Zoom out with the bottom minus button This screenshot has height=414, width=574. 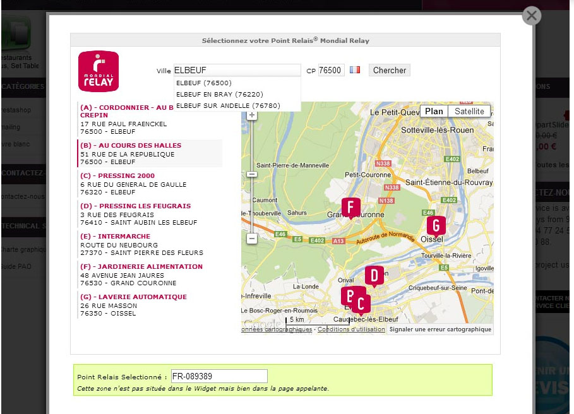(252, 239)
